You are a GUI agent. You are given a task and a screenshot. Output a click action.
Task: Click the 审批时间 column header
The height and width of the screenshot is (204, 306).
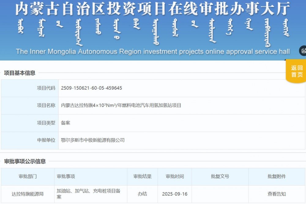(175, 176)
